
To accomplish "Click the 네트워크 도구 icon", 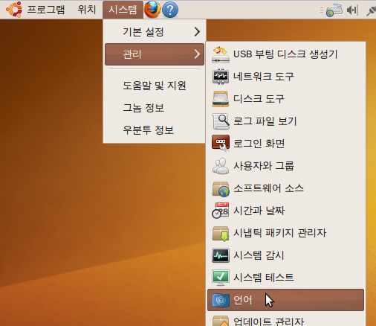I will pos(221,77).
